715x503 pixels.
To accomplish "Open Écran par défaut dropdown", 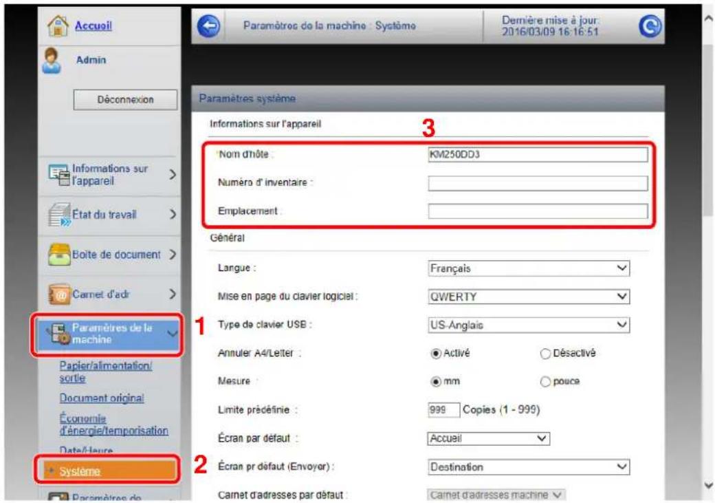I will coord(488,438).
